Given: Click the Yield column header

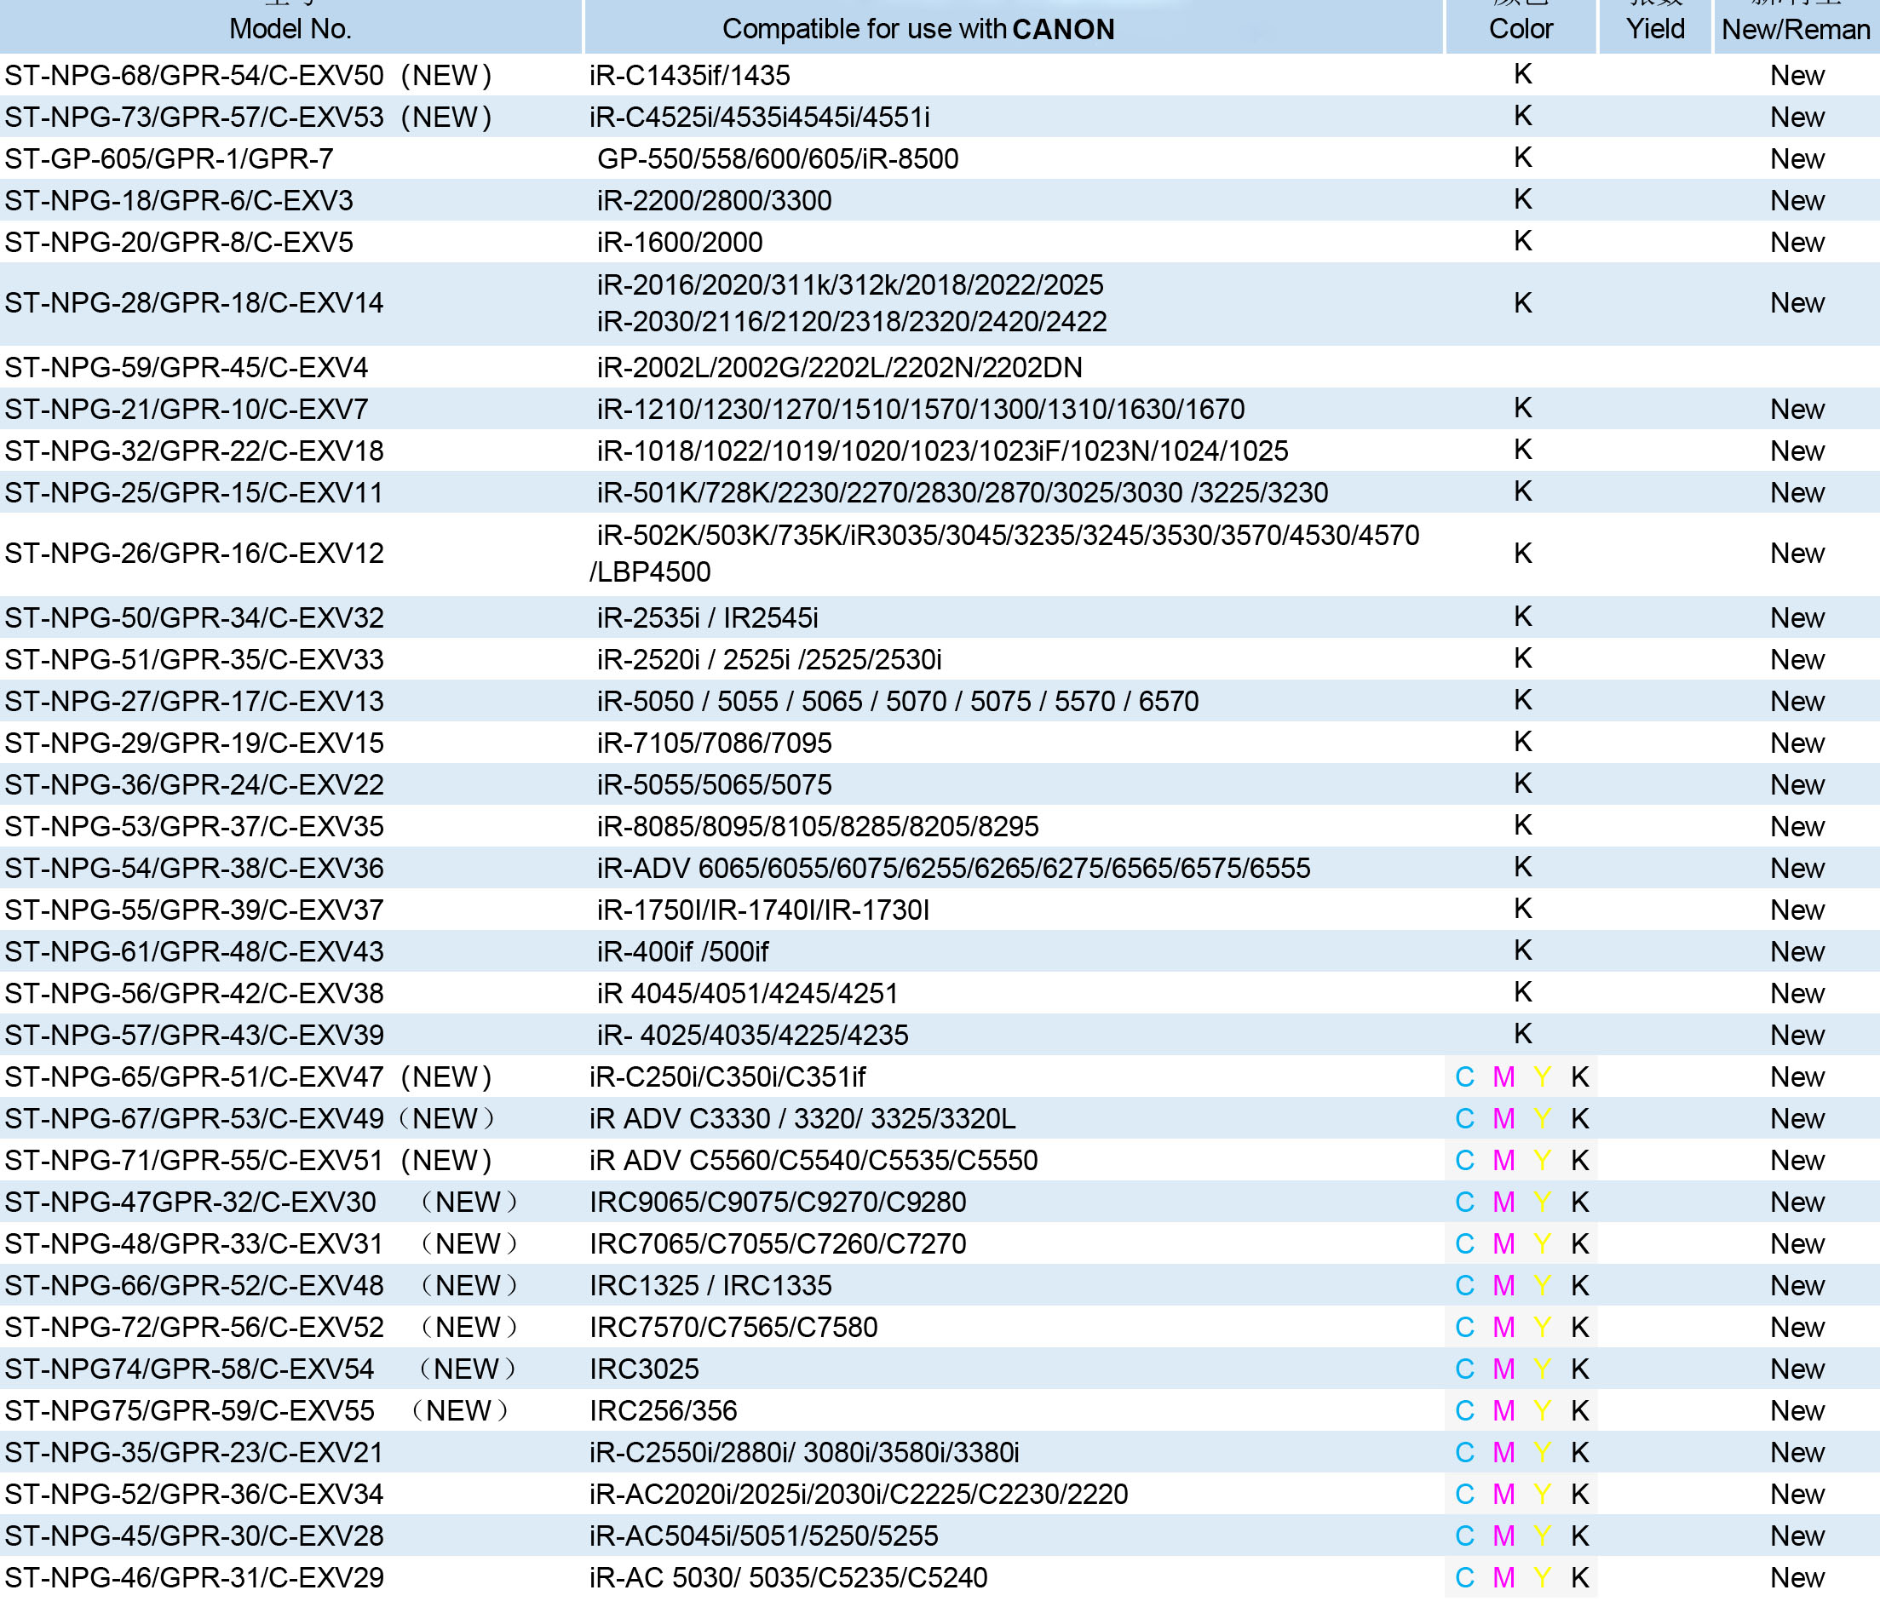Looking at the screenshot, I should click(1654, 29).
